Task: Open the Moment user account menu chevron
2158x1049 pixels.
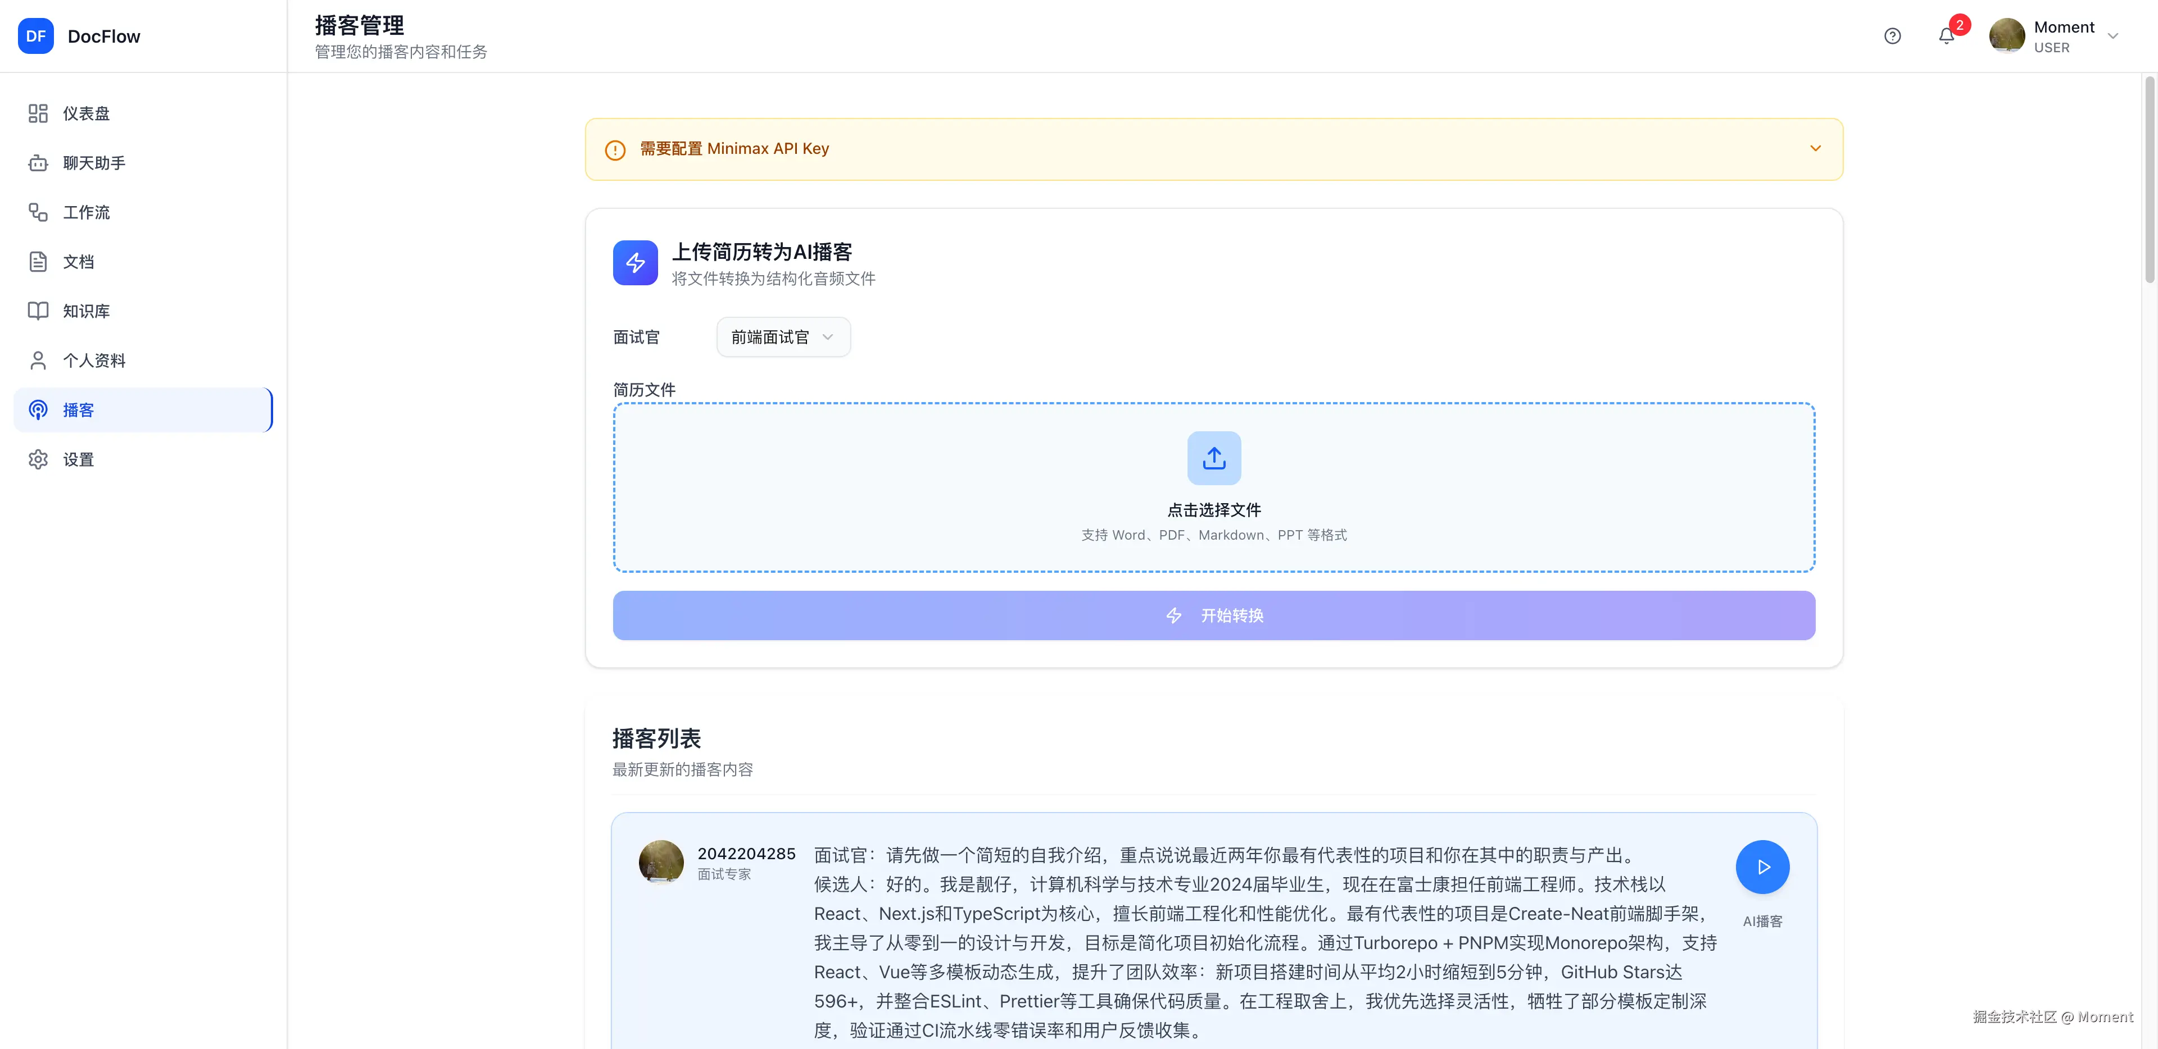Action: point(2112,36)
